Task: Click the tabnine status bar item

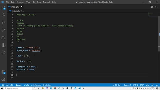Action: (x=47, y=85)
